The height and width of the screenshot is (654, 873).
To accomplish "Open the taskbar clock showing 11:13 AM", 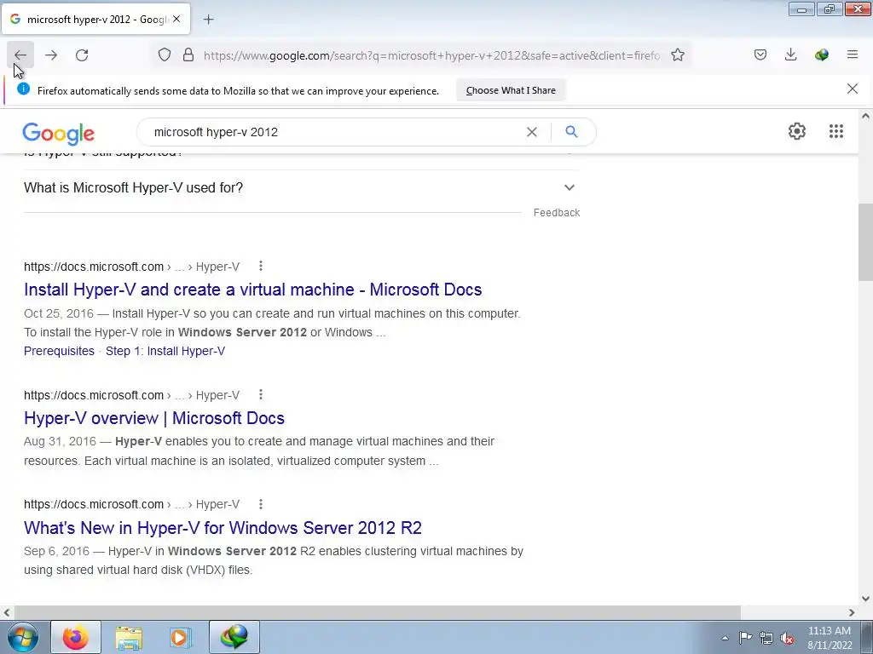I will (x=830, y=638).
